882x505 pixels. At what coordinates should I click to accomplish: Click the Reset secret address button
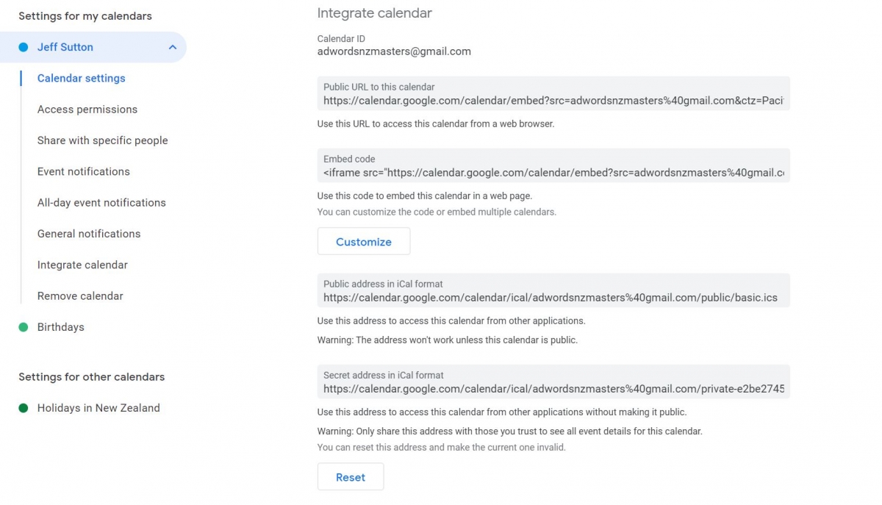tap(351, 477)
